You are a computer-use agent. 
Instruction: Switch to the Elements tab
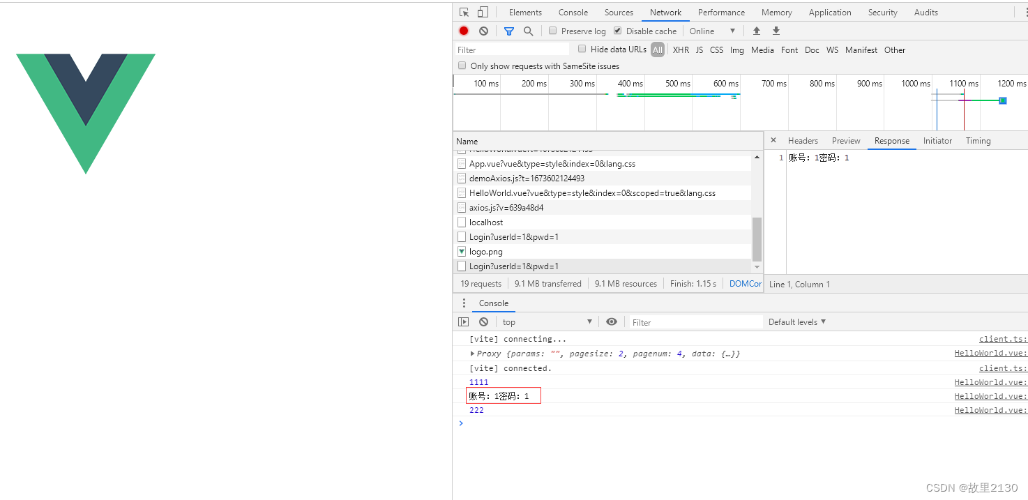(525, 12)
